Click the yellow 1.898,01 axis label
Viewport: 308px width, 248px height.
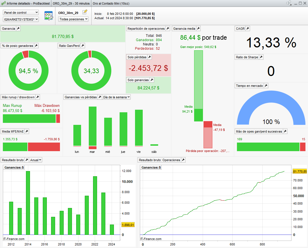pos(128,225)
